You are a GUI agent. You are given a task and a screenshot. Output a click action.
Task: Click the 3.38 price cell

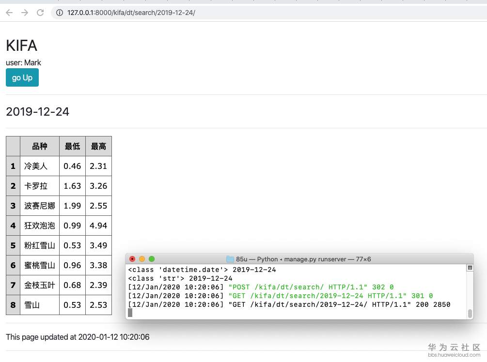coord(98,265)
